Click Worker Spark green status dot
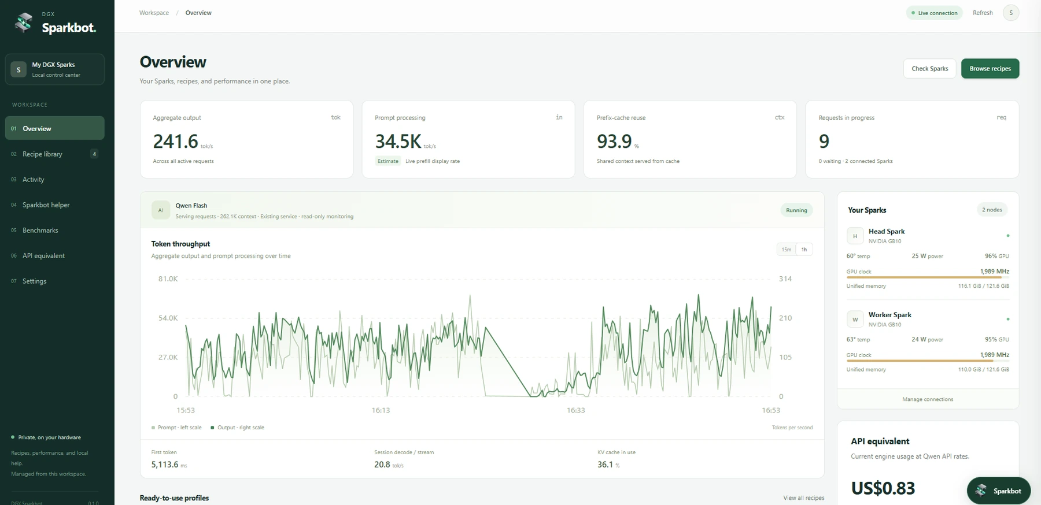 pyautogui.click(x=1008, y=319)
